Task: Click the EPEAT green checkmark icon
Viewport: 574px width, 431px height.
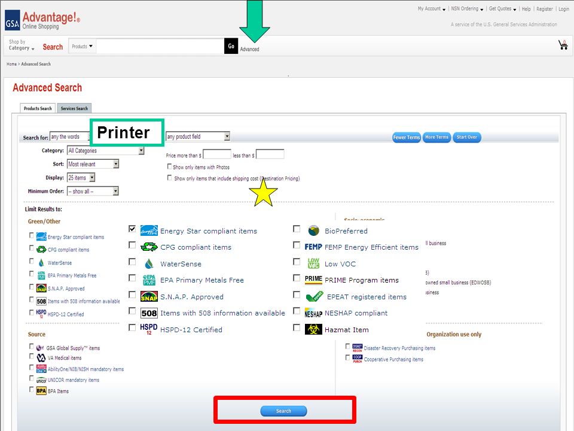Action: pyautogui.click(x=315, y=296)
